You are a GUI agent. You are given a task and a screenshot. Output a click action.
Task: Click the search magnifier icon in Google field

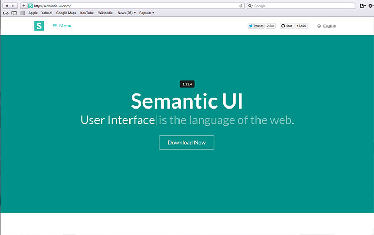(250, 6)
